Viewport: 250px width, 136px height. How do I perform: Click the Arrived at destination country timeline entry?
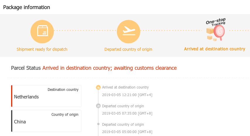(125, 87)
